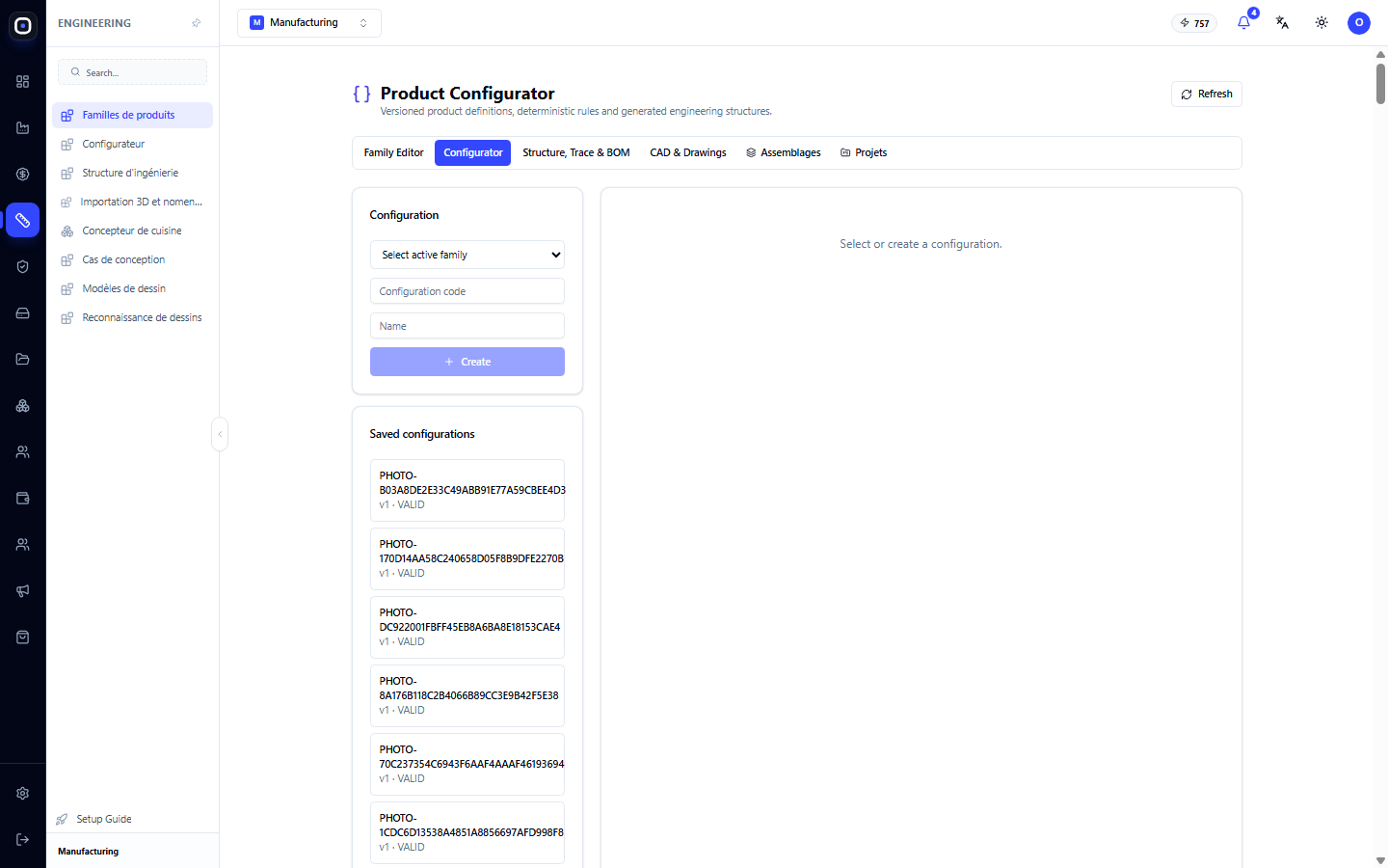Click the page vertical scrollbar thumb

[1380, 83]
